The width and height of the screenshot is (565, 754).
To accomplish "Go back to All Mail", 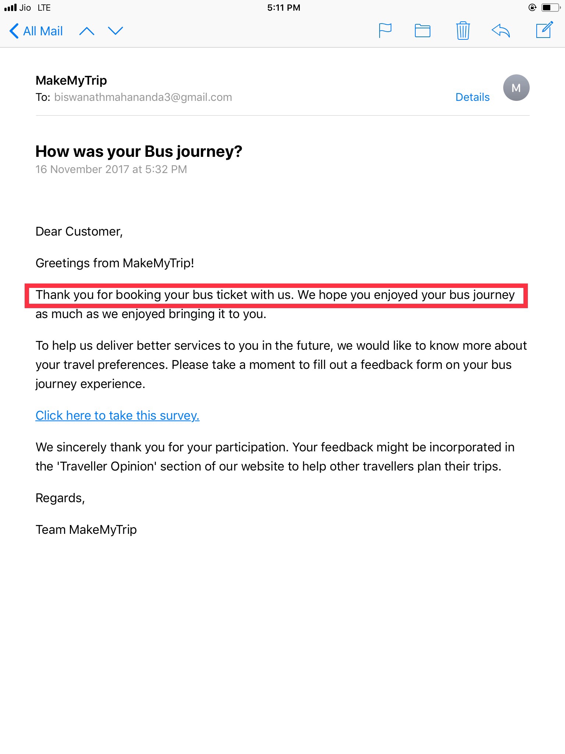I will (36, 31).
